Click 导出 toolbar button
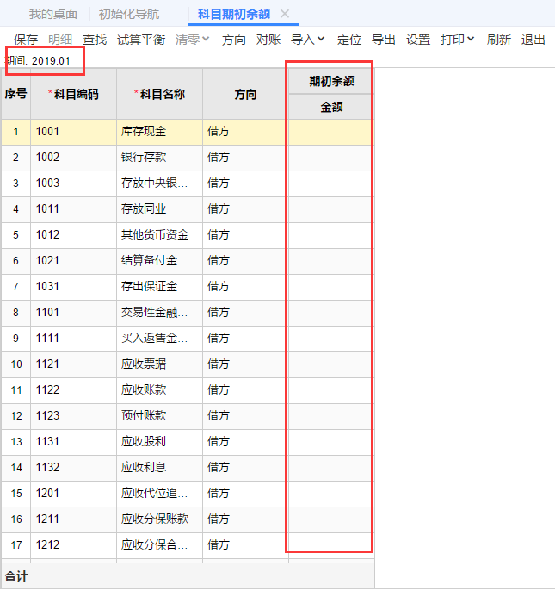This screenshot has width=555, height=591. click(x=384, y=40)
